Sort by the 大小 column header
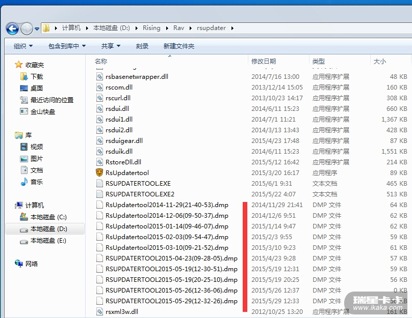The width and height of the screenshot is (412, 318). [380, 62]
